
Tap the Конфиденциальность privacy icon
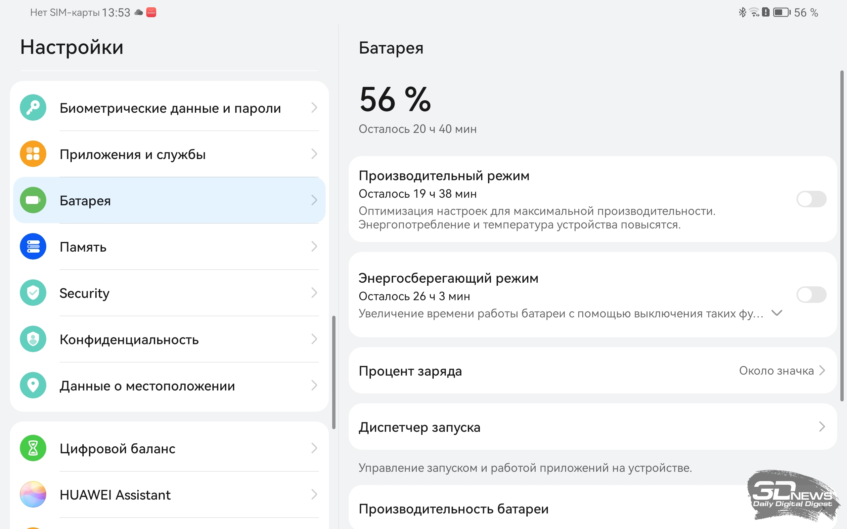33,339
